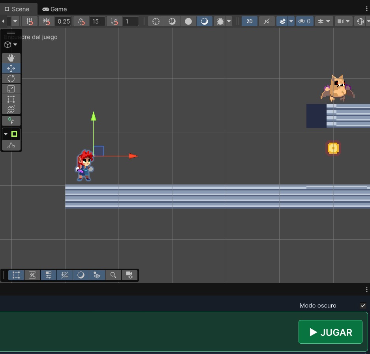Toggle the 2D view mode button

coord(250,21)
